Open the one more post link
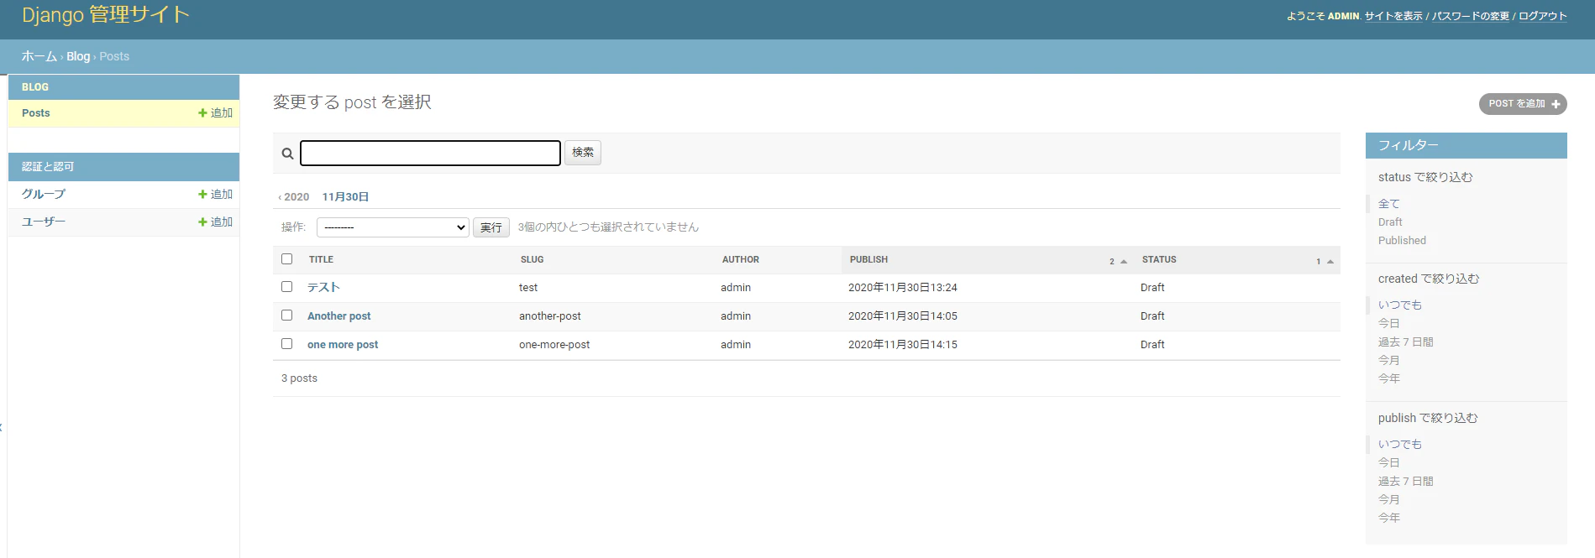The image size is (1595, 558). coord(343,345)
